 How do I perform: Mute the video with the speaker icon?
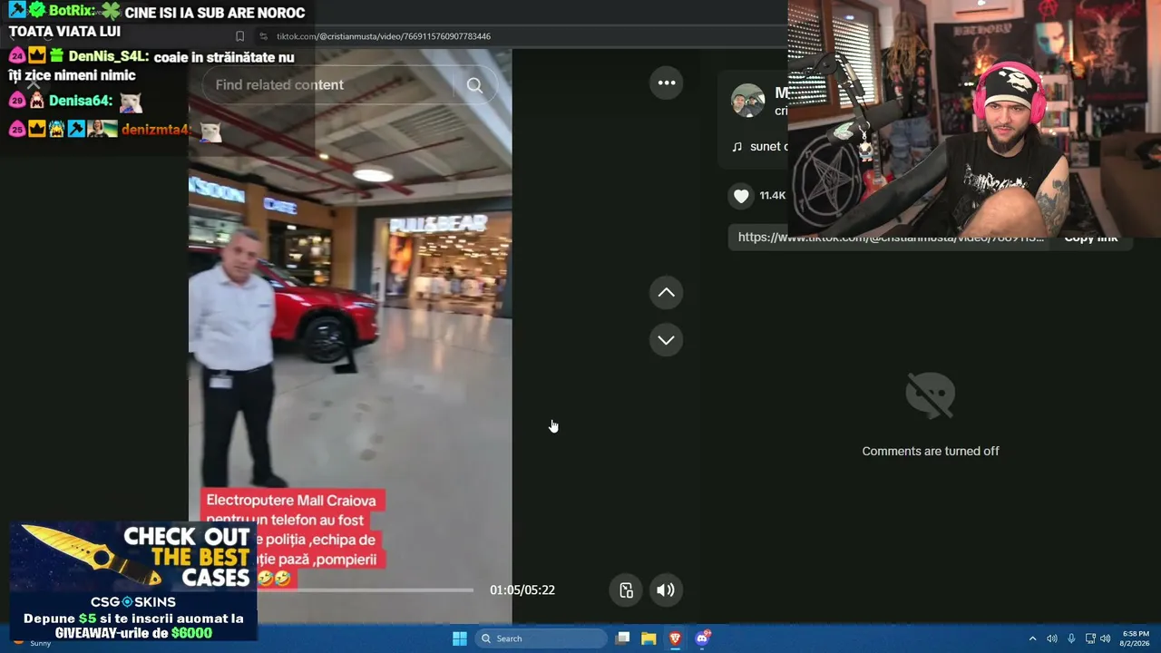click(666, 590)
